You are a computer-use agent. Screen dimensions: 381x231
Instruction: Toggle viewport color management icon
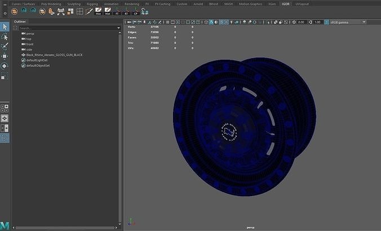point(326,22)
